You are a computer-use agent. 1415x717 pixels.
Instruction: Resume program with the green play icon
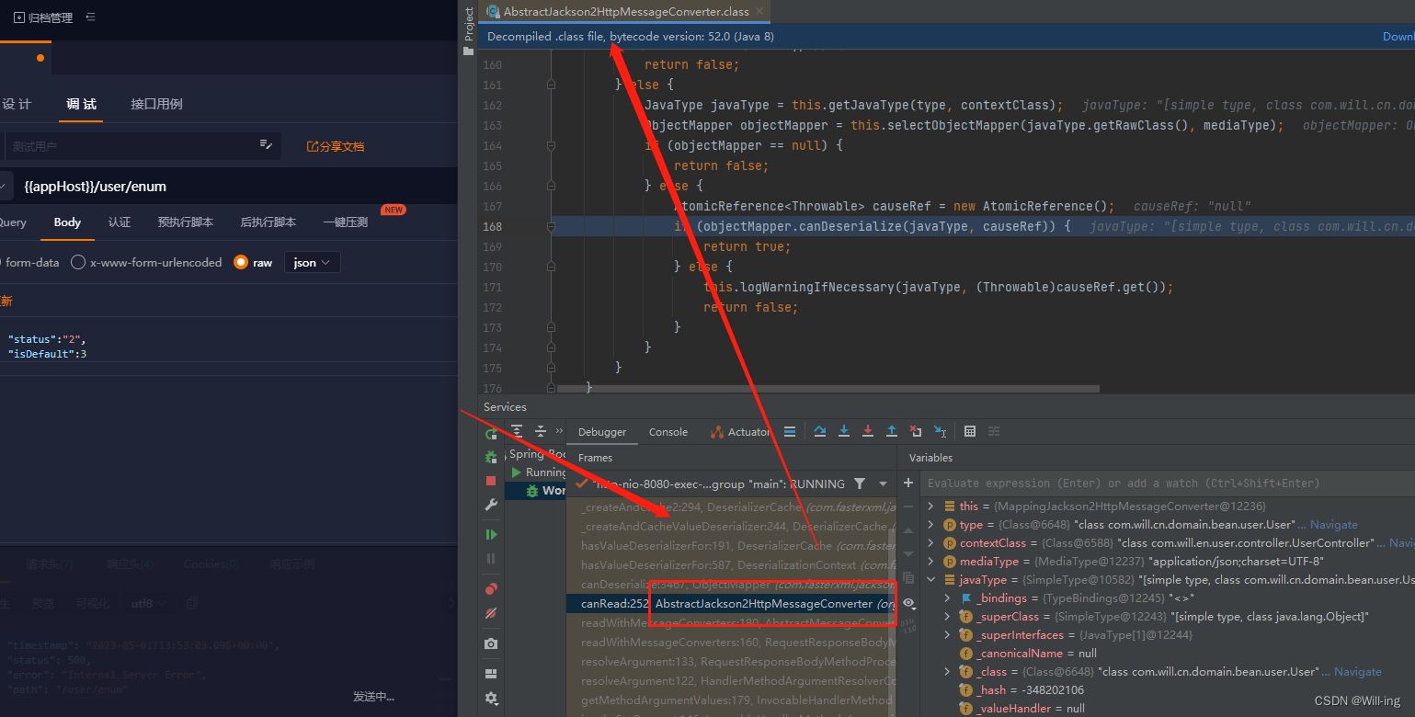coord(491,534)
